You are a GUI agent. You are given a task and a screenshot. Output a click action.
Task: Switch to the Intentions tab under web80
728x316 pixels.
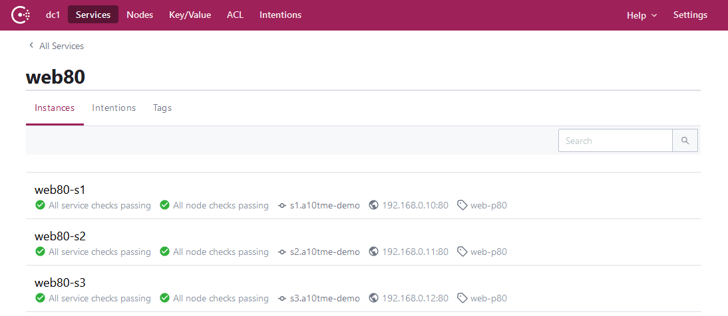click(114, 108)
